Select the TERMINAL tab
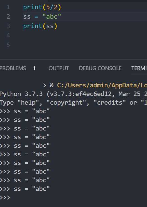The image size is (147, 207). [x=139, y=68]
